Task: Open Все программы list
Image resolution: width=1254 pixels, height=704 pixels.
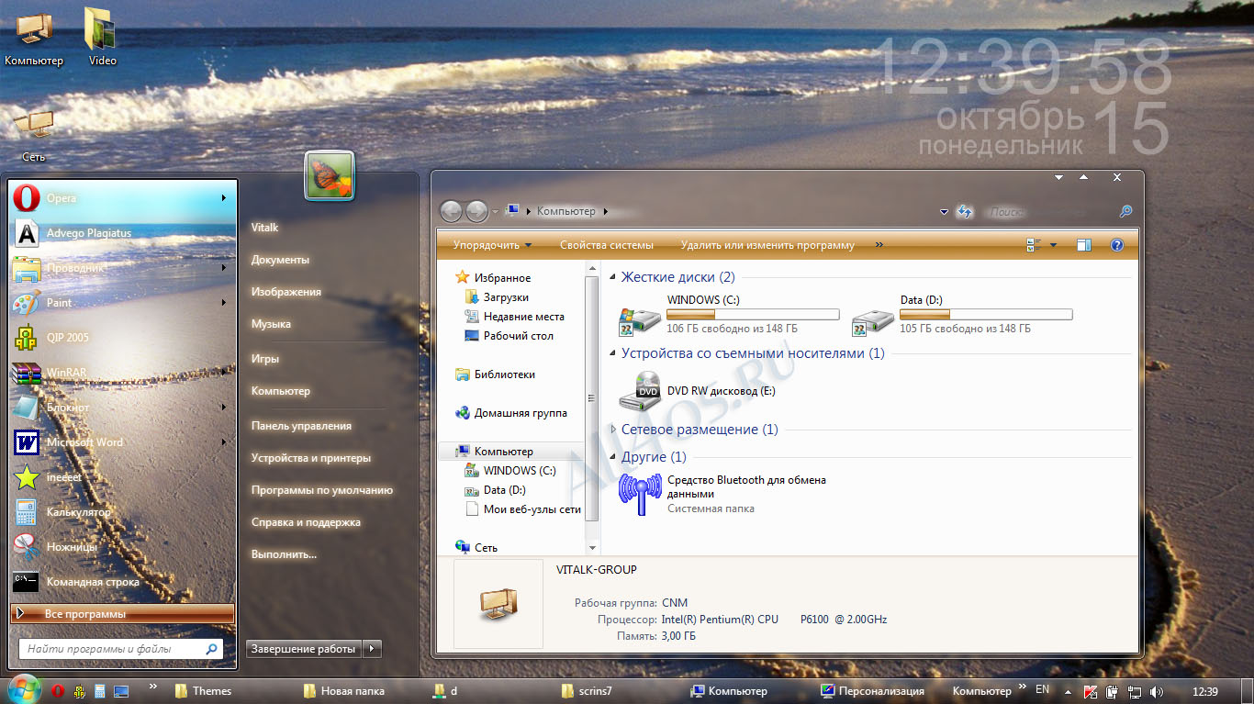Action: pos(122,613)
